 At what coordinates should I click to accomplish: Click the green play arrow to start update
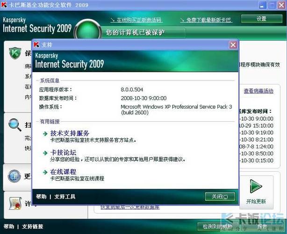(256, 186)
